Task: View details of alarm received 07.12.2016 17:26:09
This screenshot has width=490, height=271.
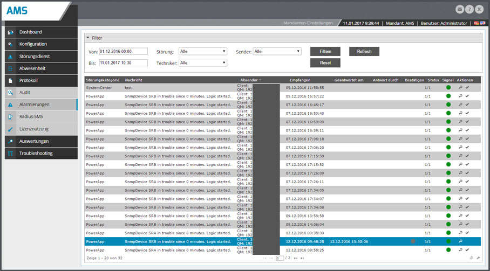Action: (460, 173)
